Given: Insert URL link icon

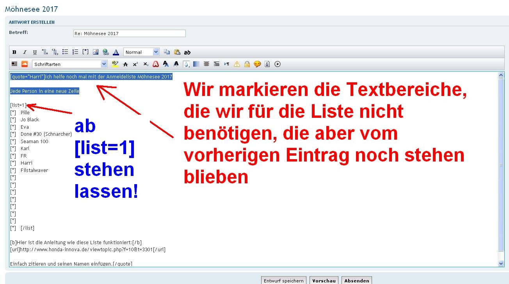Looking at the screenshot, I should (106, 52).
